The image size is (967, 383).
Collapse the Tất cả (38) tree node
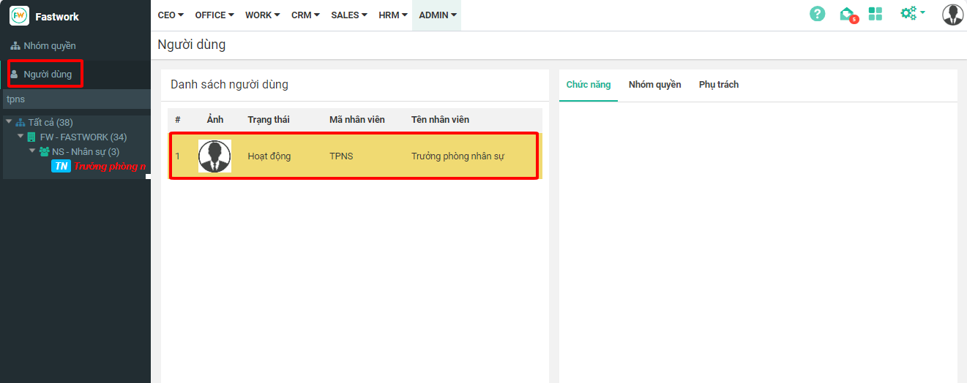pos(9,122)
